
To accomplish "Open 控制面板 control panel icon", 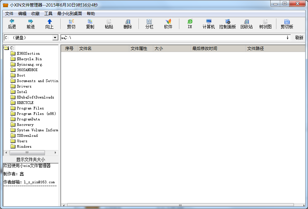I will [227, 21].
